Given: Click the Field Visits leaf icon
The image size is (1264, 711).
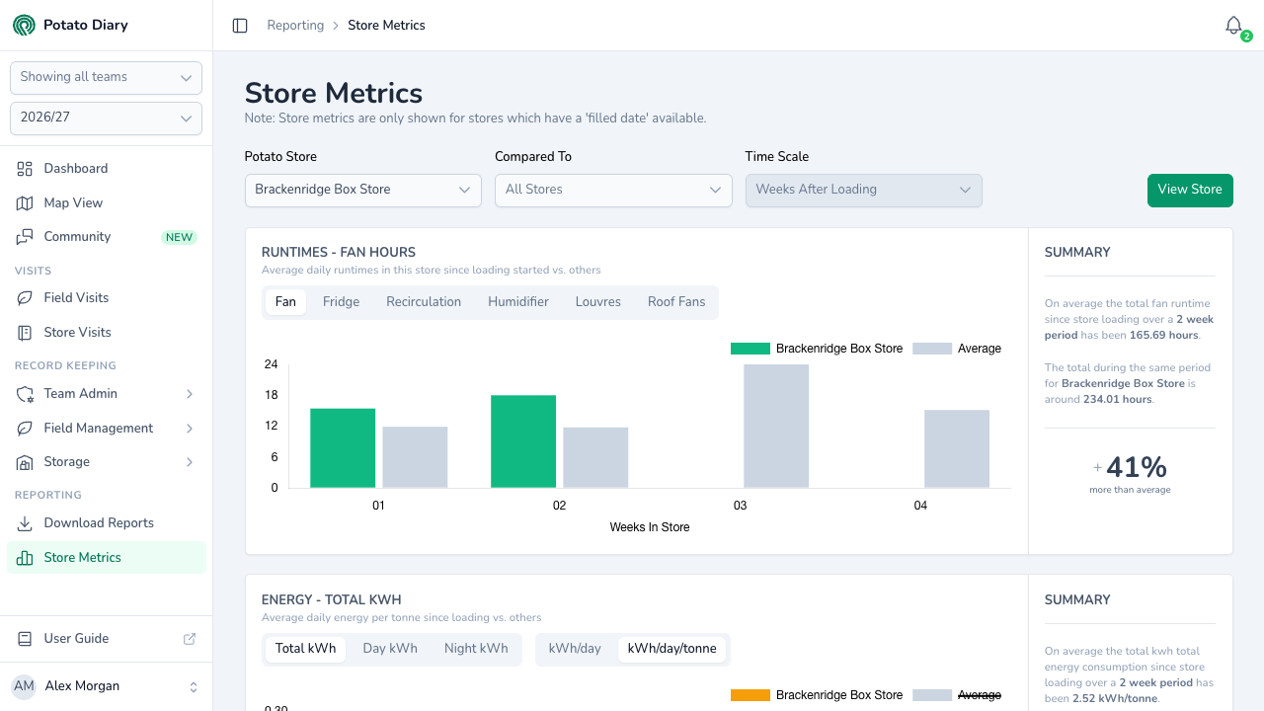Looking at the screenshot, I should click(x=25, y=298).
